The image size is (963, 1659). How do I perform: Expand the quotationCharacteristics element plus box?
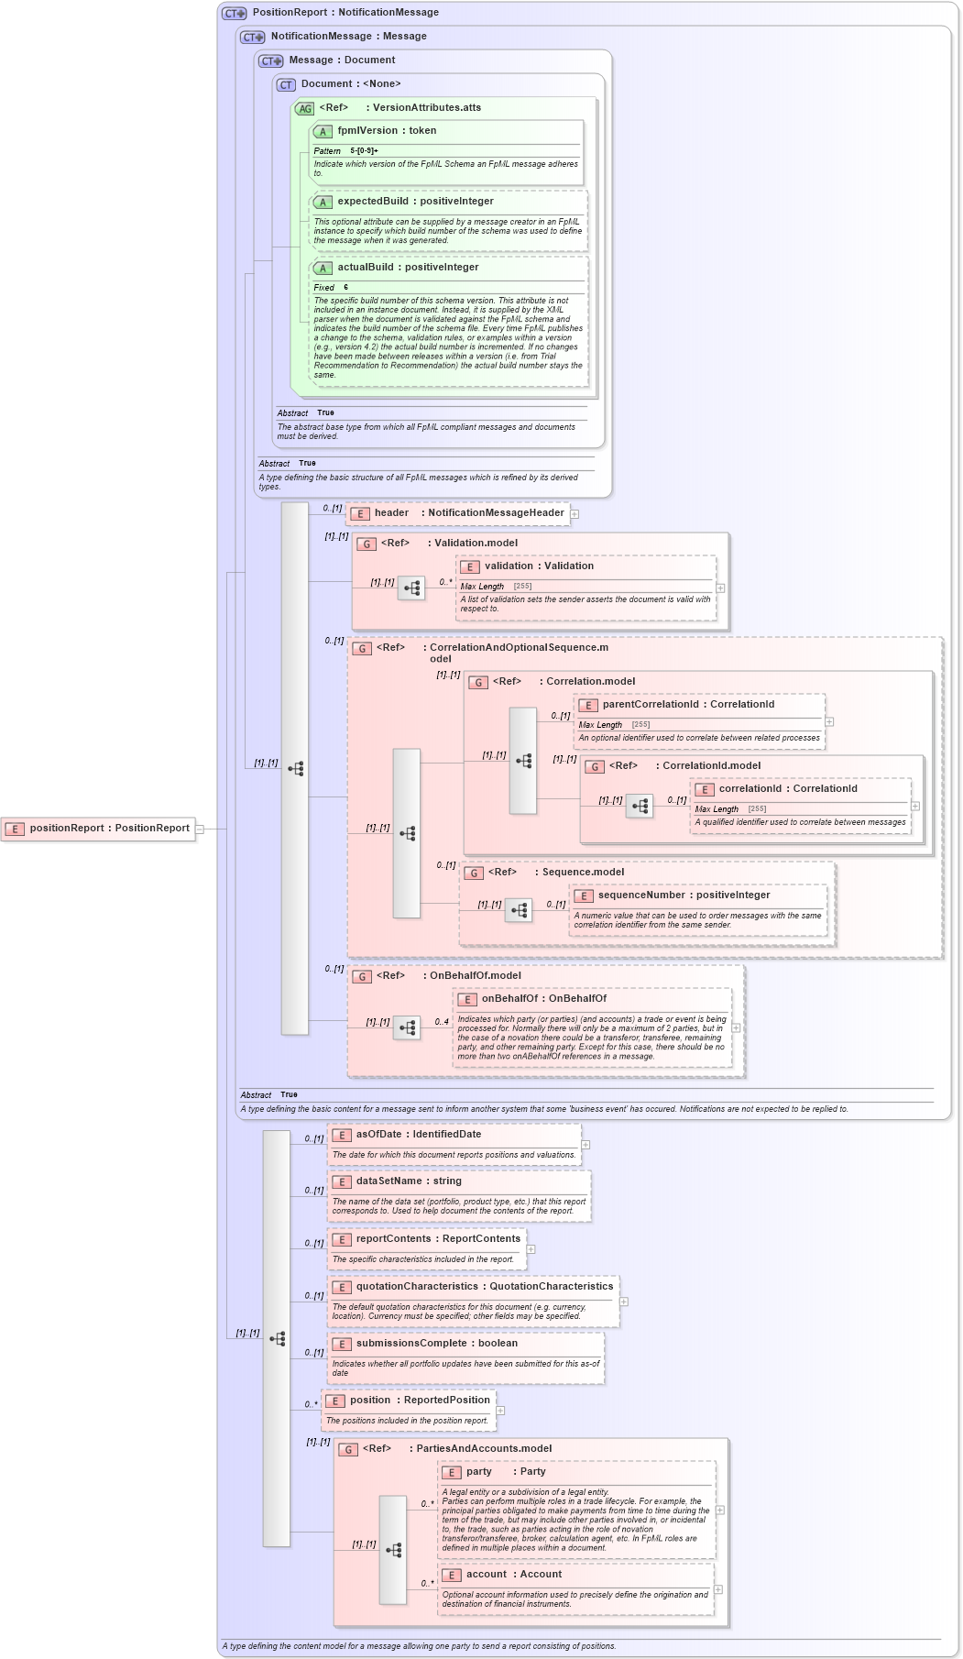coord(624,1302)
